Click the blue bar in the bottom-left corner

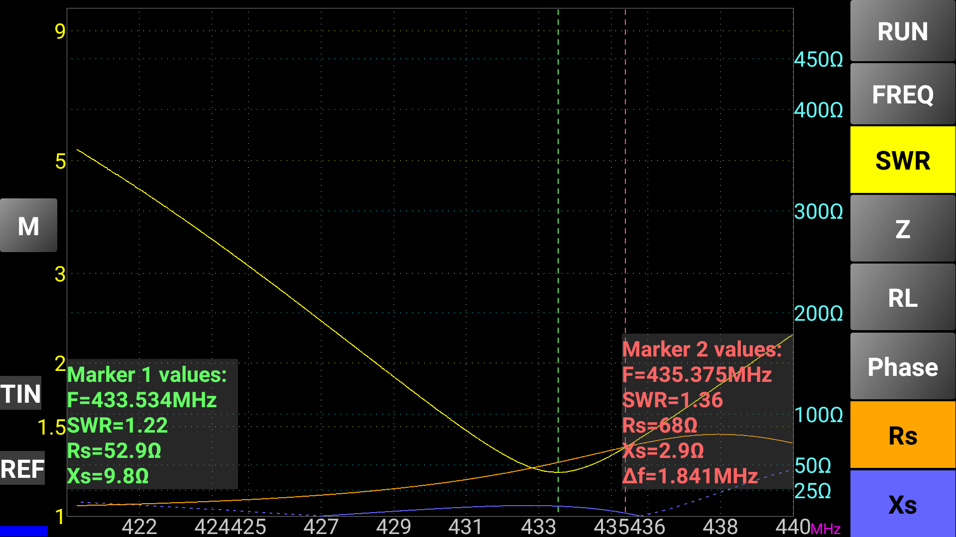23,531
